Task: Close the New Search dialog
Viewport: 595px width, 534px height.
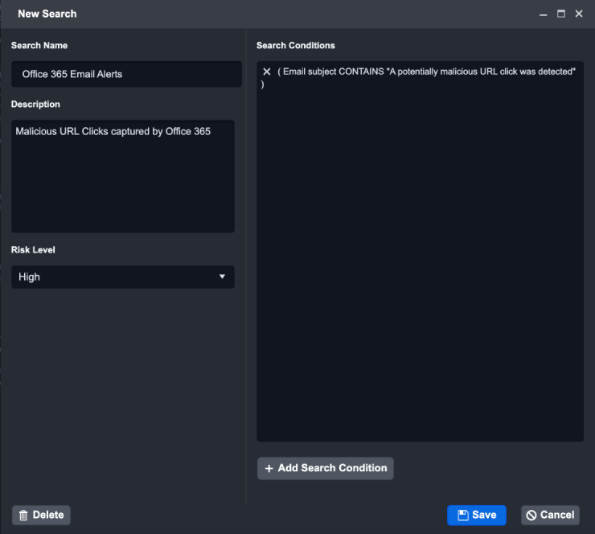Action: pos(579,14)
